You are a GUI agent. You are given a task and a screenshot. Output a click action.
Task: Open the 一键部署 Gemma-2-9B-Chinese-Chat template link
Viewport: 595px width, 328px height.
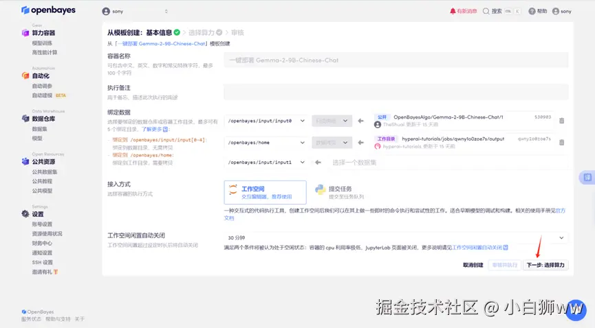[x=161, y=43]
